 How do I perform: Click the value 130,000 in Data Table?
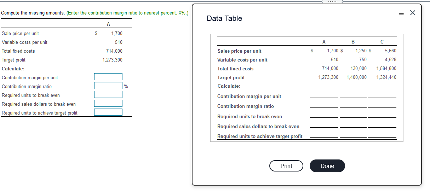point(359,69)
